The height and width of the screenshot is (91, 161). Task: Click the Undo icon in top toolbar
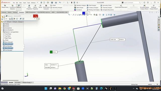tap(60, 3)
